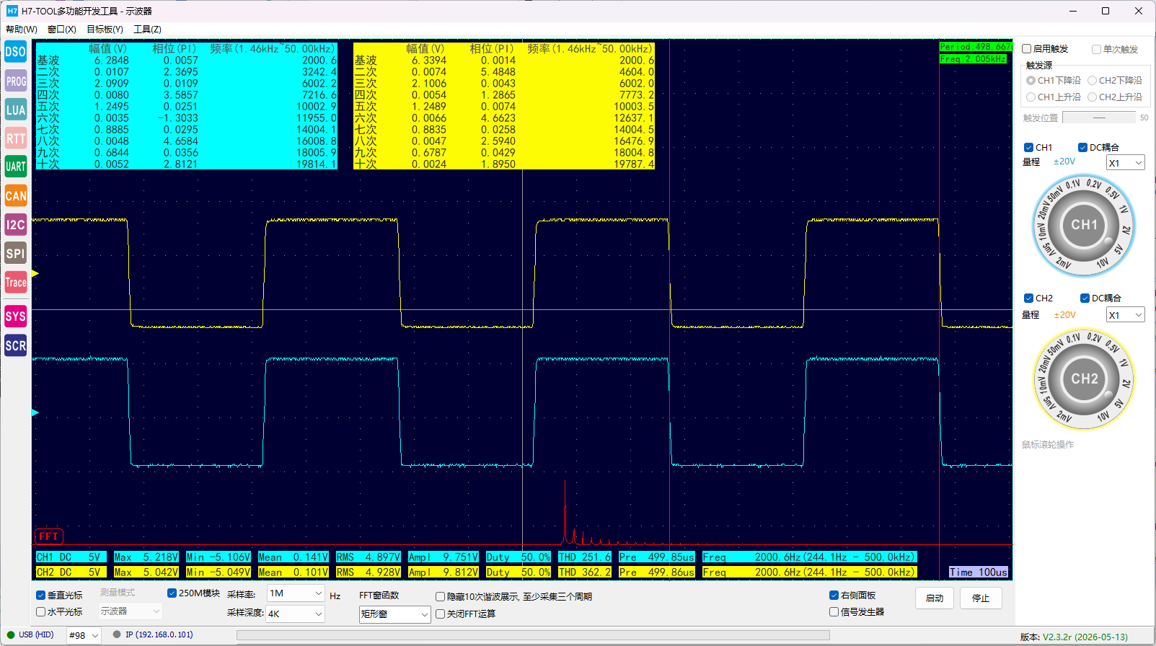Click the H7 app icon in the title bar
1156x646 pixels.
pyautogui.click(x=12, y=11)
